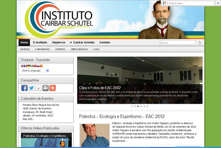Select the German flag translation
The width and height of the screenshot is (221, 148).
point(29,66)
